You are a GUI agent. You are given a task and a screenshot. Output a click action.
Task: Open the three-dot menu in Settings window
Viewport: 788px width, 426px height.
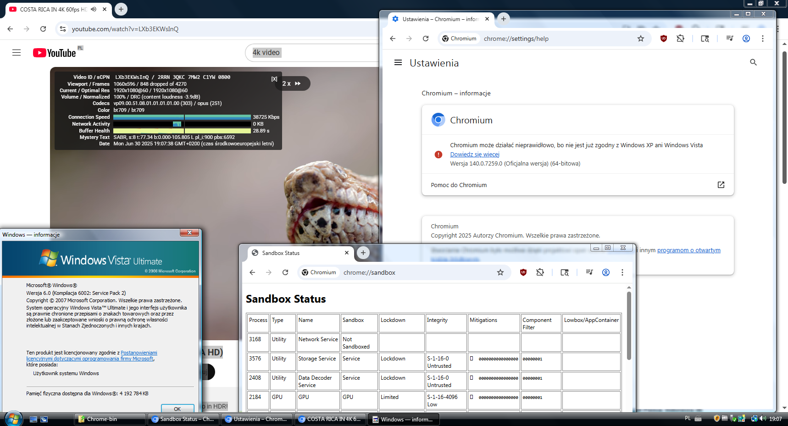[763, 39]
